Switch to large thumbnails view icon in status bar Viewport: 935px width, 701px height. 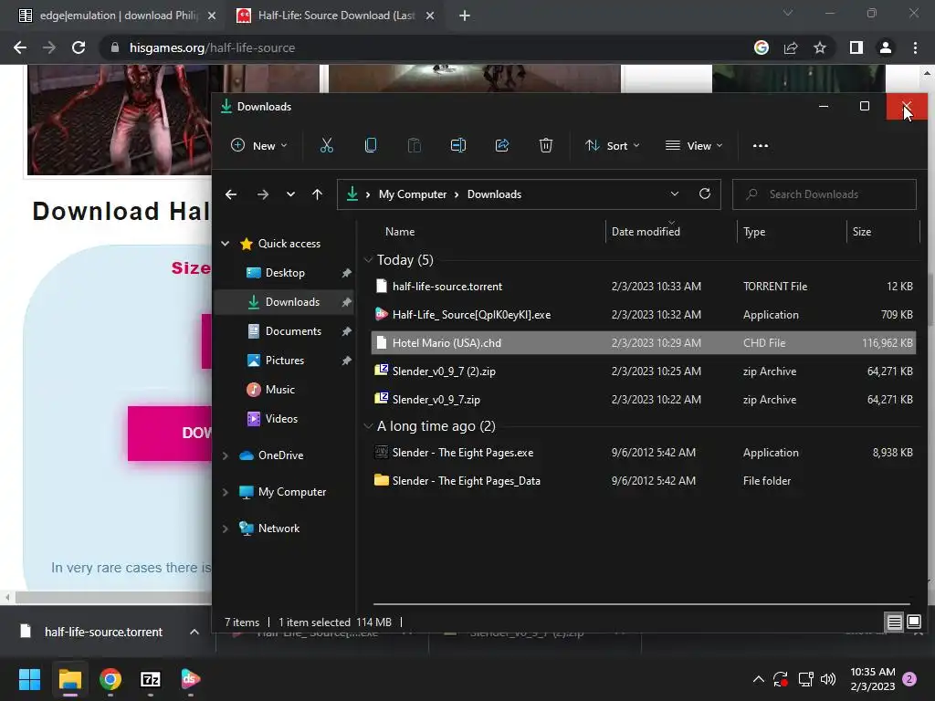913,623
